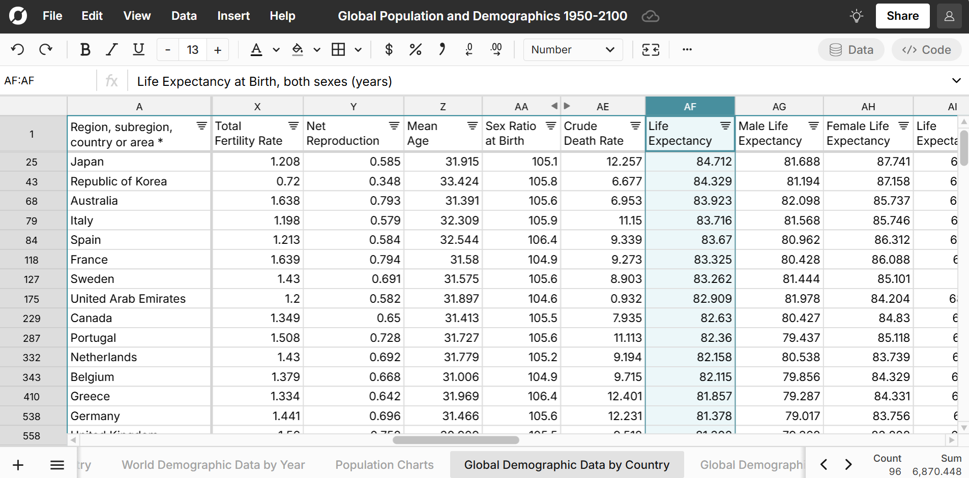This screenshot has height=478, width=969.
Task: Click the Share button
Action: [902, 16]
